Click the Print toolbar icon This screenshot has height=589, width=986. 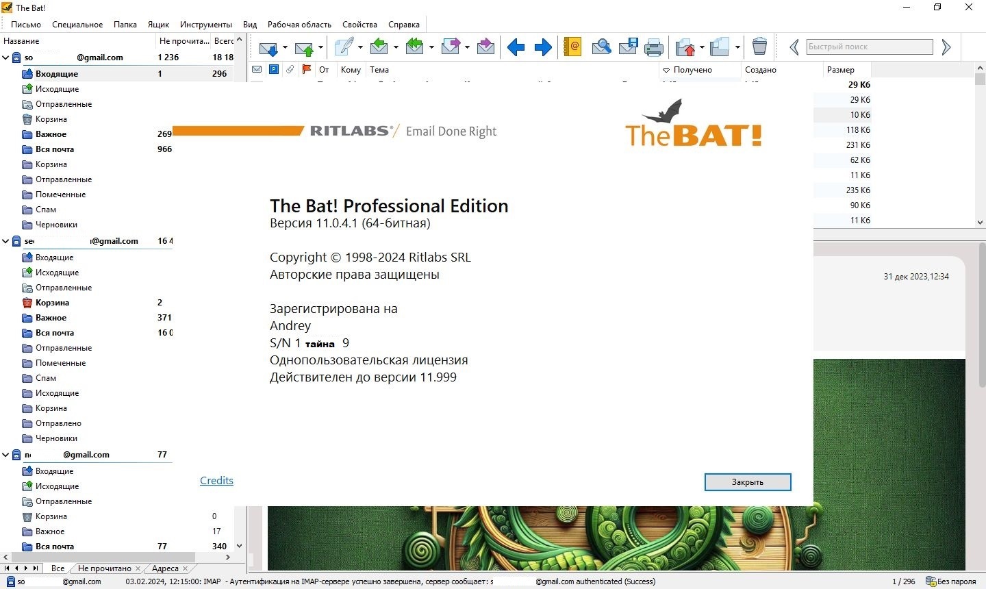point(654,47)
